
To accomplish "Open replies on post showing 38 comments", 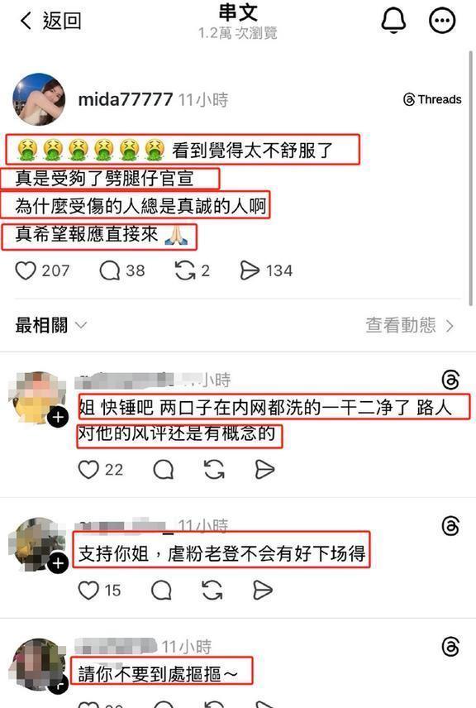I will tap(110, 270).
